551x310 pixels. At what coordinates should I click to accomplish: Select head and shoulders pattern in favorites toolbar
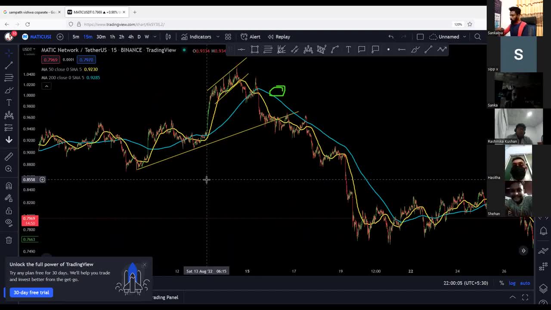pyautogui.click(x=308, y=50)
